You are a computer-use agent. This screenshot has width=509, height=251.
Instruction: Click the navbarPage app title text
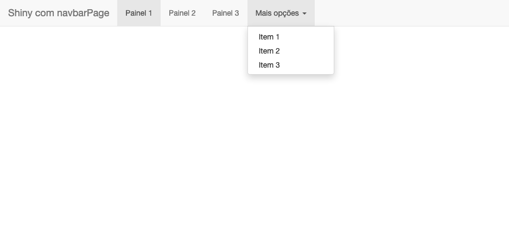click(x=59, y=13)
